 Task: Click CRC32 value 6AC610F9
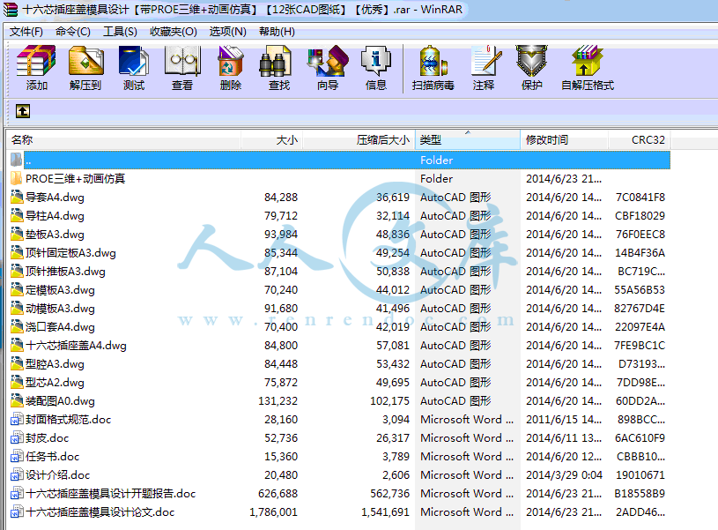640,438
